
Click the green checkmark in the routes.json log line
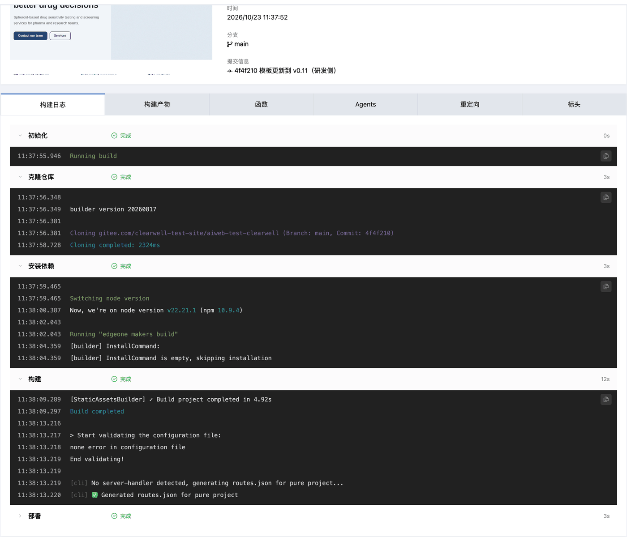pyautogui.click(x=94, y=495)
